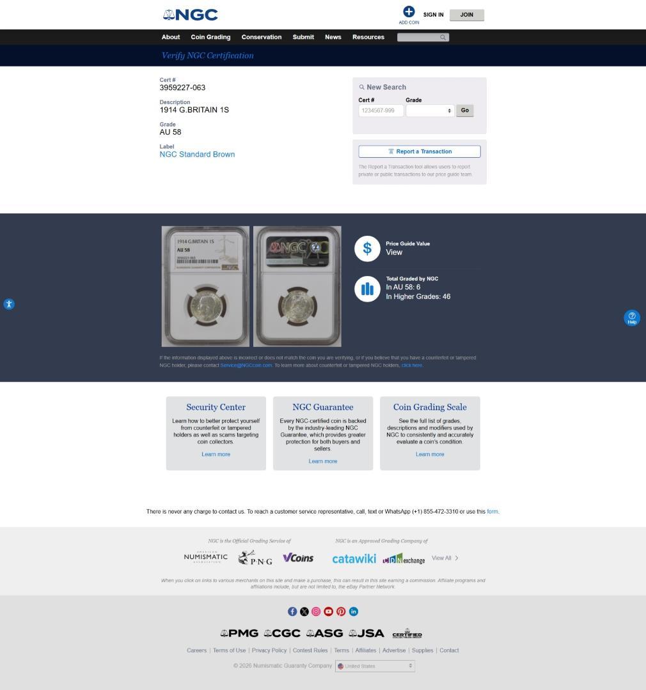
Task: Click the Service@NGCcoin.com email link
Action: pyautogui.click(x=246, y=365)
